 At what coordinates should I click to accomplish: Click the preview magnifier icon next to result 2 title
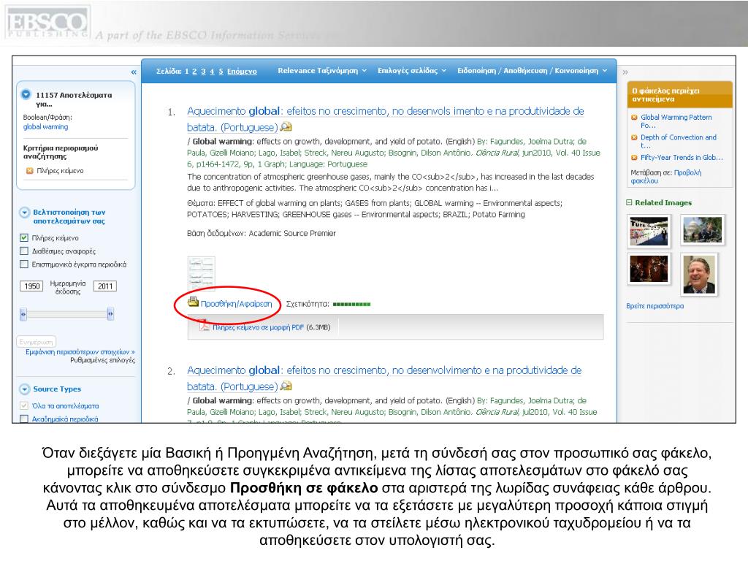(x=286, y=386)
